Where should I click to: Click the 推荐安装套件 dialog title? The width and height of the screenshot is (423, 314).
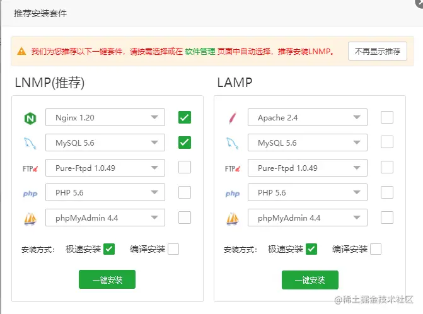pyautogui.click(x=40, y=13)
